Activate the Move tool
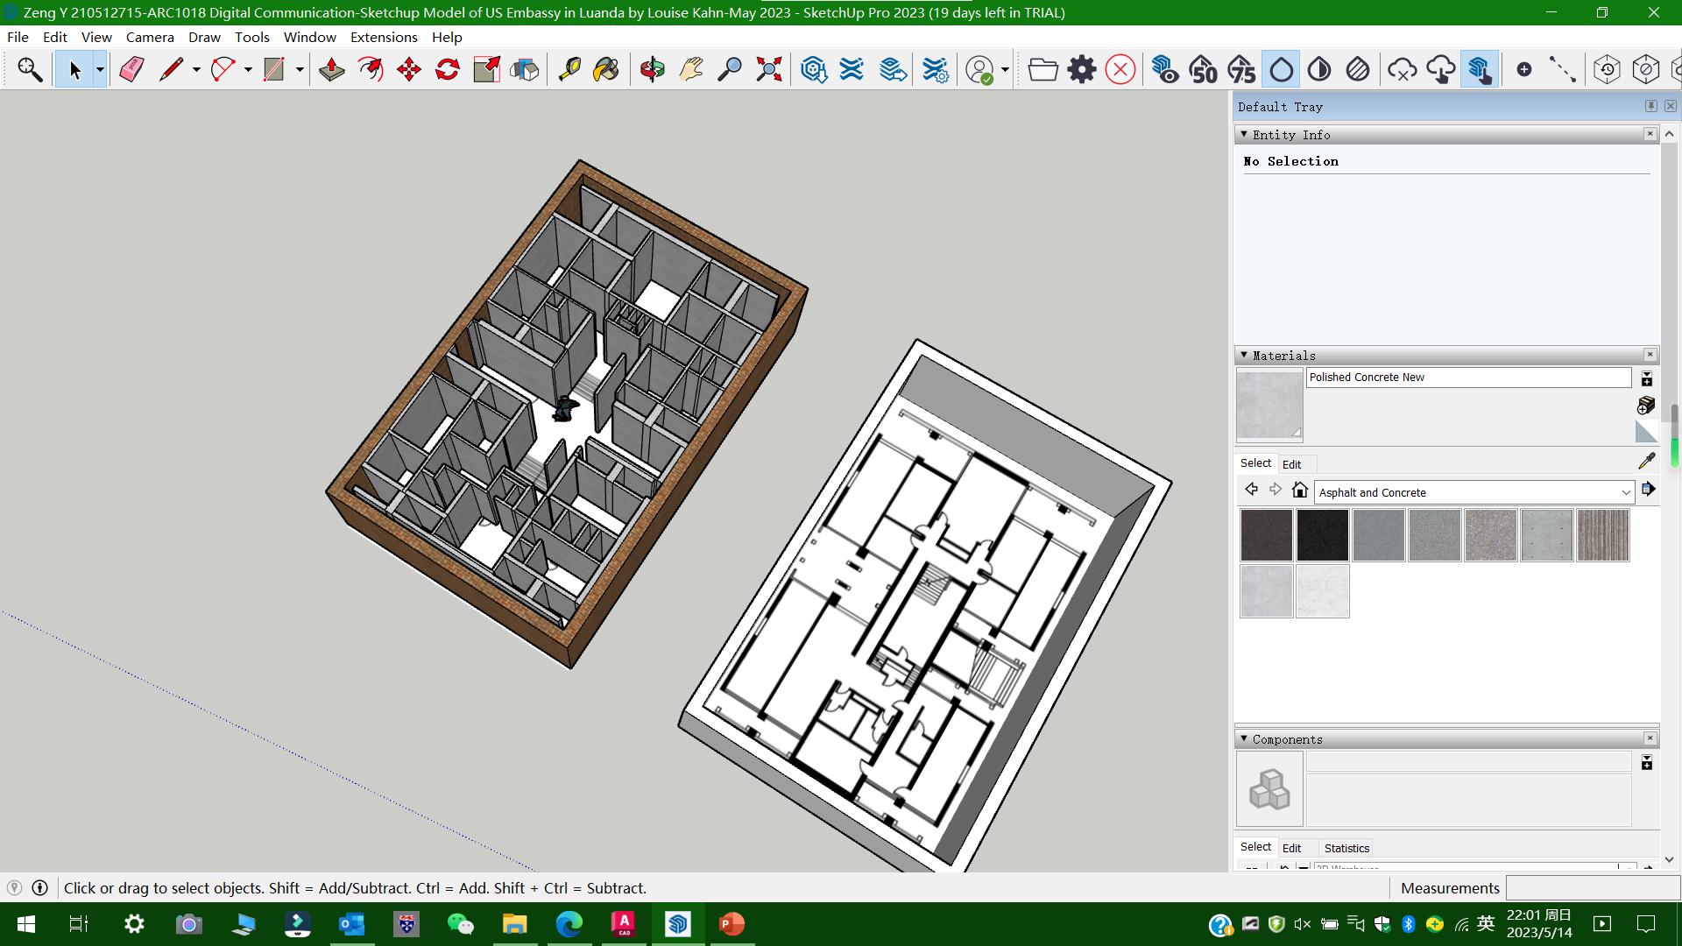Viewport: 1682px width, 946px height. pyautogui.click(x=409, y=69)
